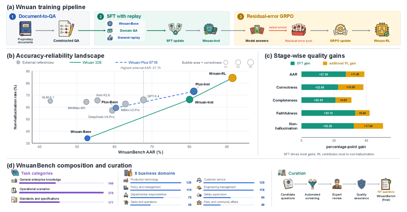407x212 pixels.
Task: Click the blue Wnuan-Base bubble in the scatter plot
Action: pos(87,138)
